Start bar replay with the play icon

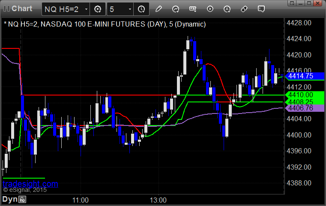[x=210, y=9]
